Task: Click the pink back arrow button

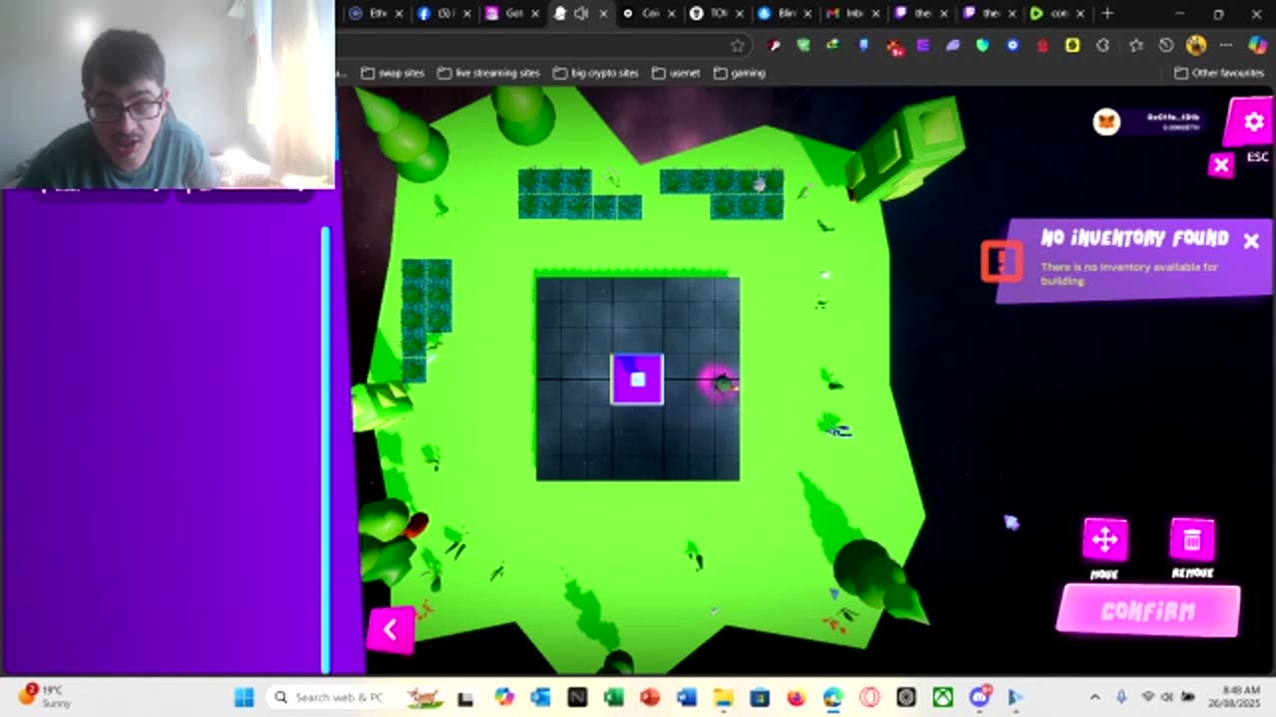Action: [391, 628]
